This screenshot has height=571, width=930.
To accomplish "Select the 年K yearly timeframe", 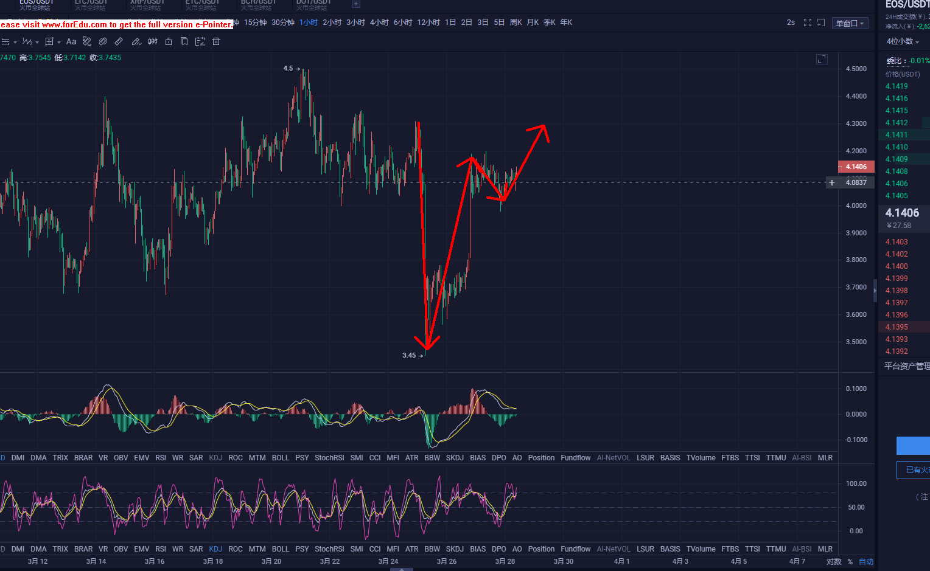I will [x=566, y=22].
